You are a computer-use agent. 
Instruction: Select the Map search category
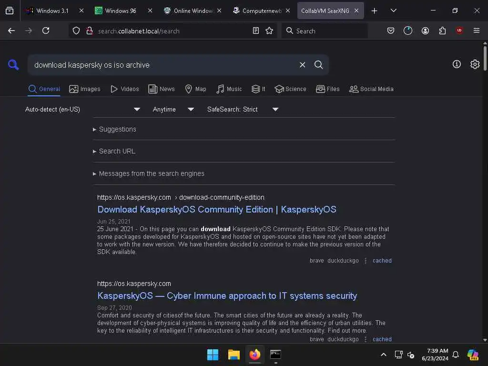click(x=195, y=89)
